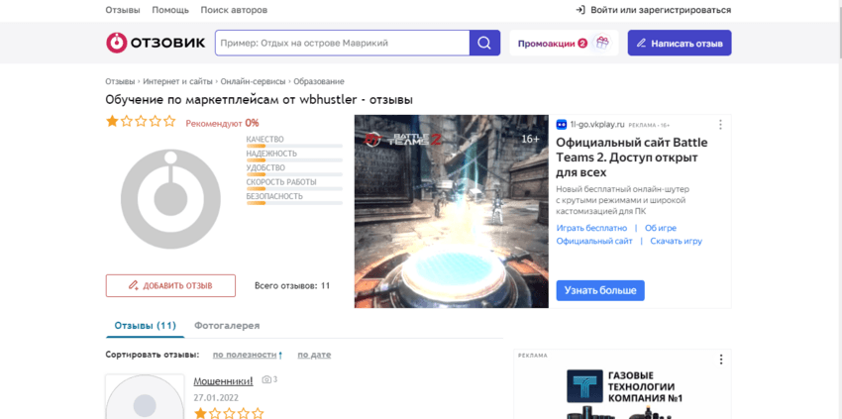The image size is (842, 419).
Task: Click the Газовые Технологии ad logo
Action: (584, 385)
